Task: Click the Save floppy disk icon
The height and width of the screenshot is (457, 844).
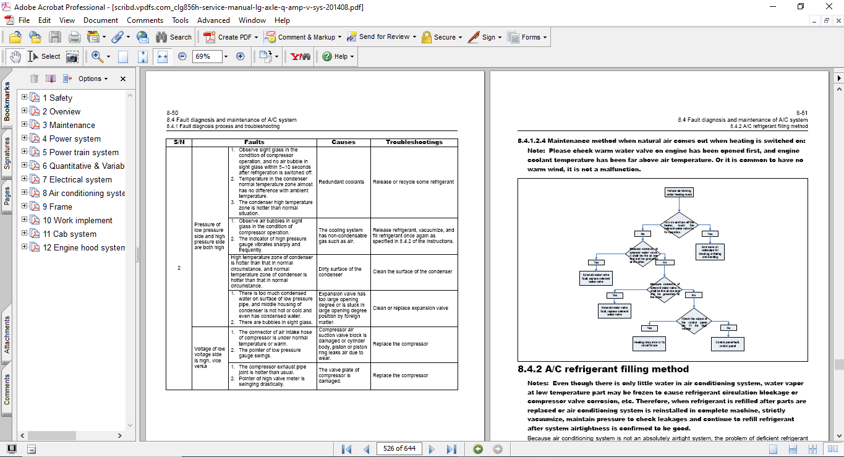Action: pyautogui.click(x=55, y=37)
